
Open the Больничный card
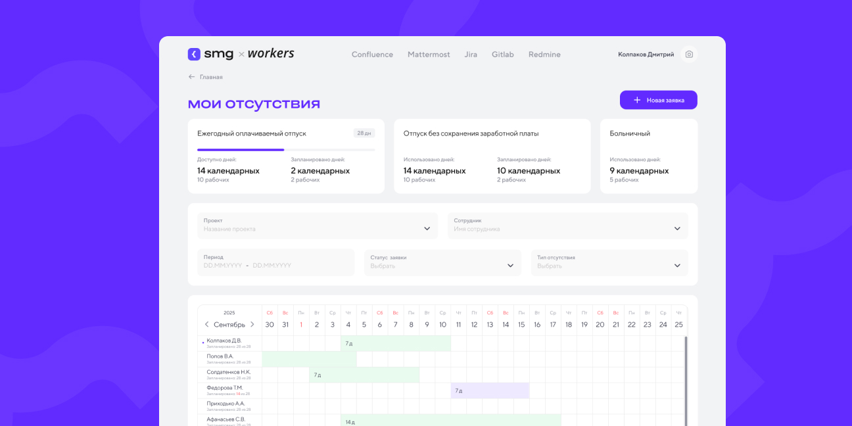click(x=649, y=156)
